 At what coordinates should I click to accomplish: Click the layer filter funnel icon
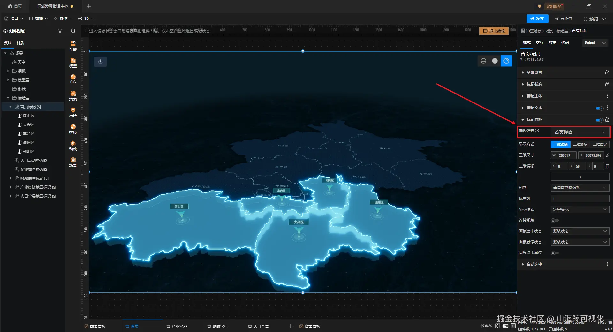tap(60, 31)
